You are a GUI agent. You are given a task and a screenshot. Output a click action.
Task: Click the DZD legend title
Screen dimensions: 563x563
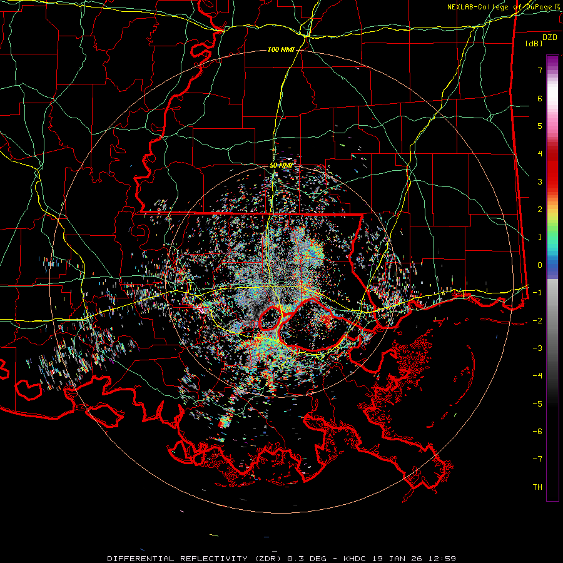pyautogui.click(x=549, y=38)
